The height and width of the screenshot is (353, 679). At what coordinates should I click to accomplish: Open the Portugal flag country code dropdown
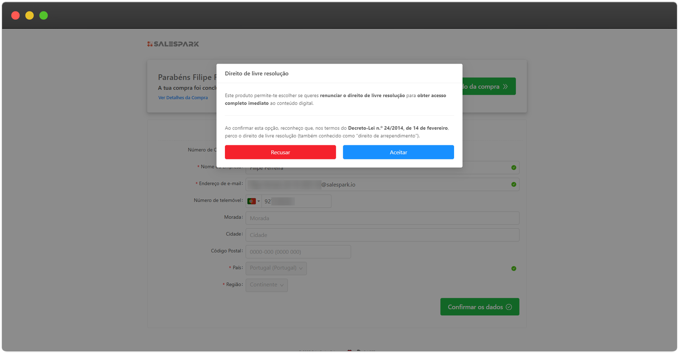point(254,201)
